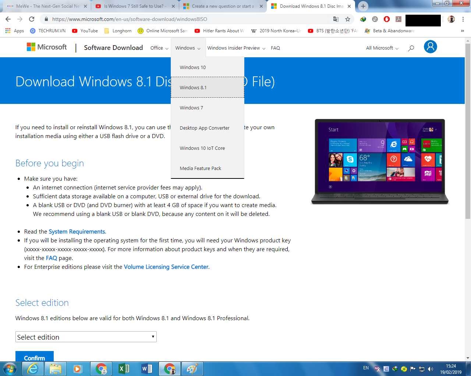Image resolution: width=471 pixels, height=376 pixels.
Task: Open the Online Microsoft San bookmark
Action: pos(163,31)
